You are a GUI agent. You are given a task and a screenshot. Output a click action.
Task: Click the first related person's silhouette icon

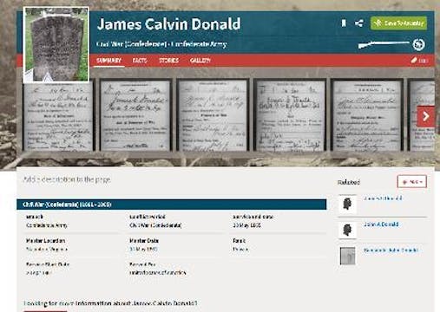pos(347,204)
